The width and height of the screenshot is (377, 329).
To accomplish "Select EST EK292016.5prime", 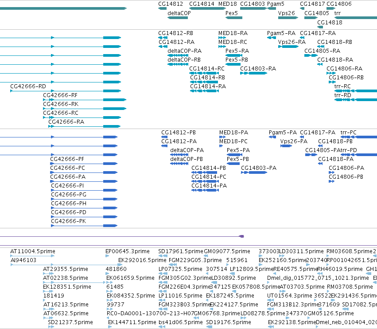I will point(142,260).
